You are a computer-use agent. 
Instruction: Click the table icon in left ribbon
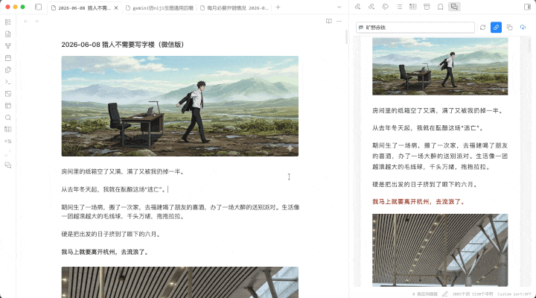pos(8,130)
